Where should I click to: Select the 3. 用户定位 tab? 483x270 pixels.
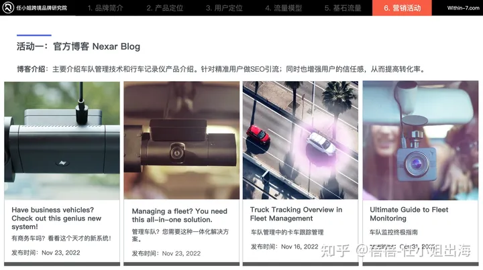tap(224, 8)
